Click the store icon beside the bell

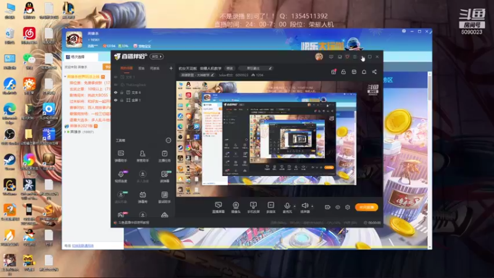coord(354,72)
